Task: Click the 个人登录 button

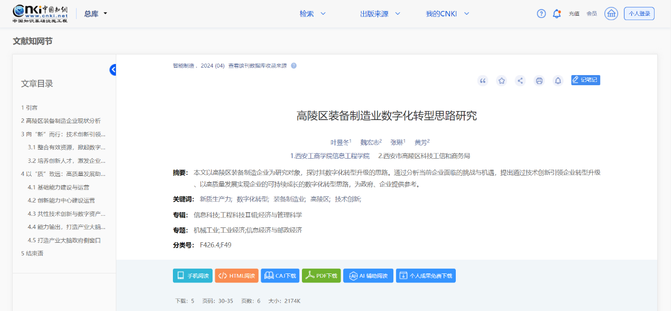Action: (x=639, y=14)
